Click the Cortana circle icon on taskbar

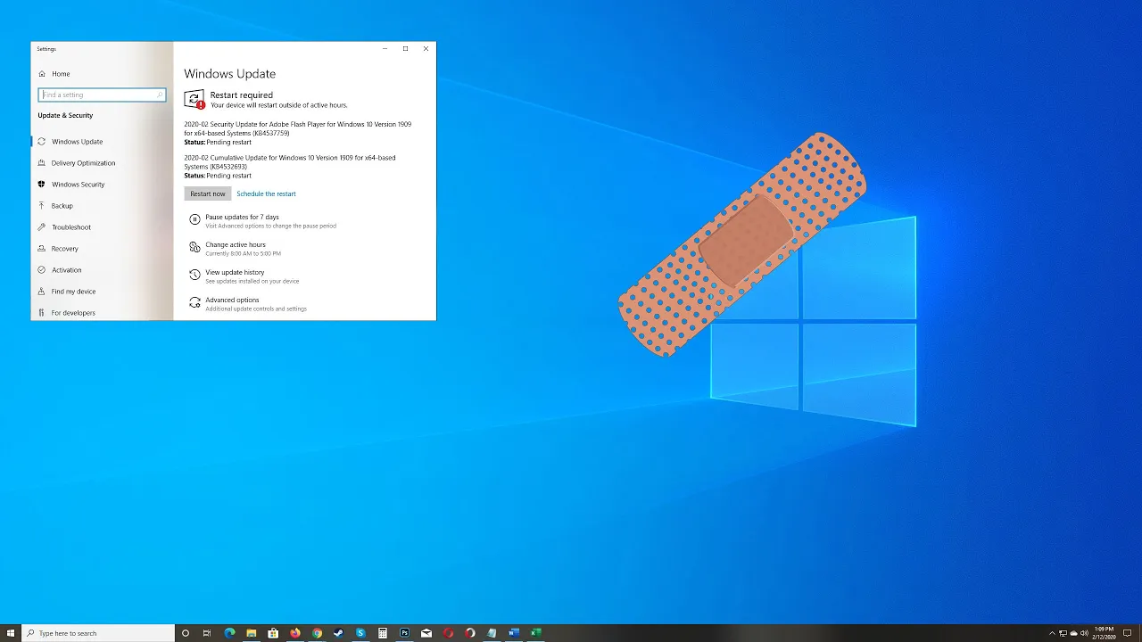[x=186, y=633]
